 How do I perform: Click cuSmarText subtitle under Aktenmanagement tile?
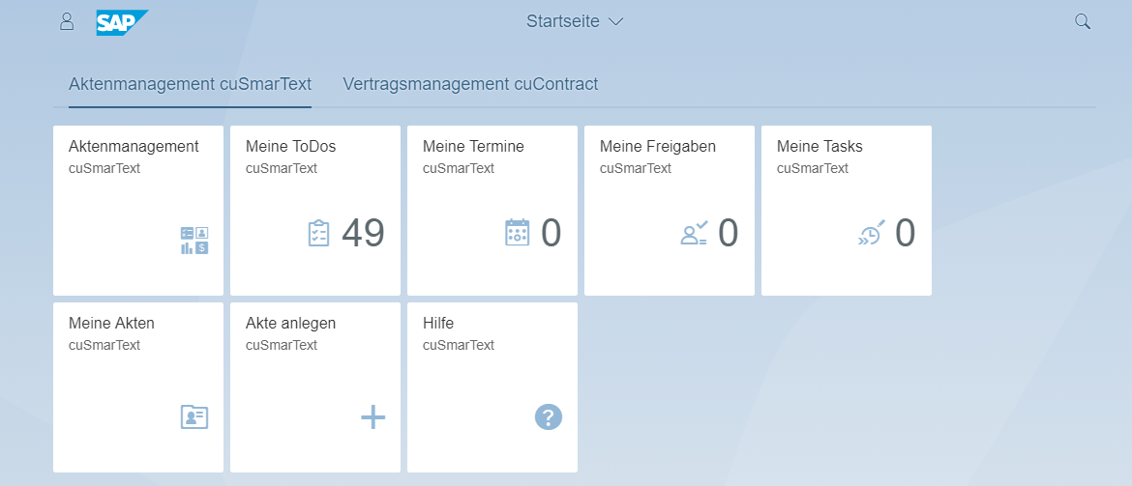104,169
